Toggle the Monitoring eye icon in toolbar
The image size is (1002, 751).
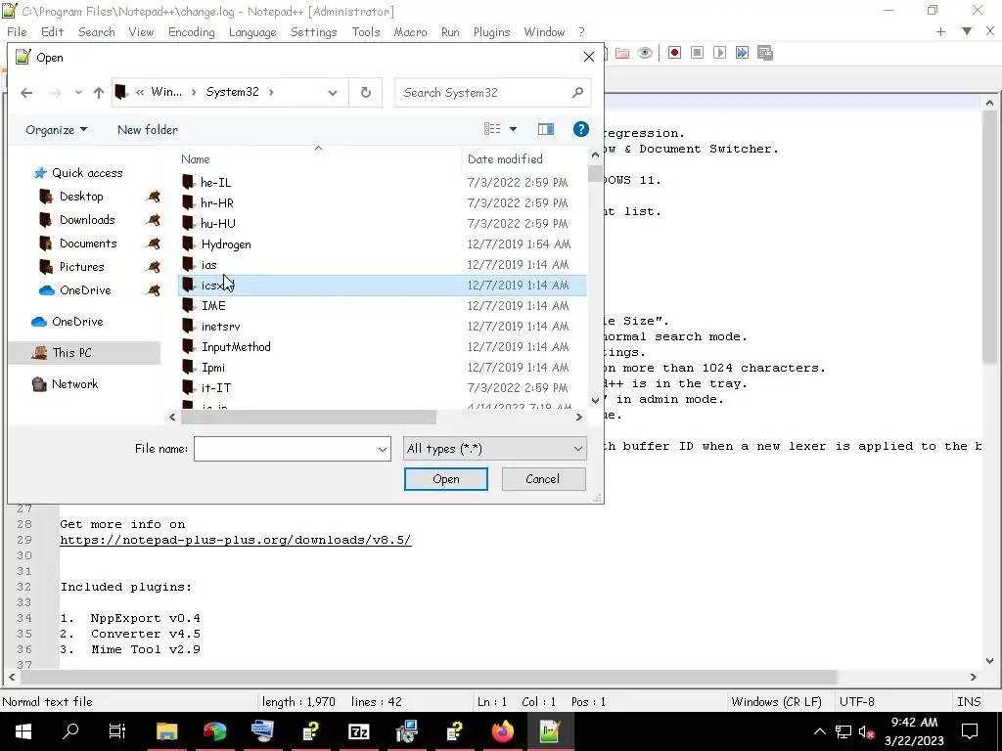(645, 53)
